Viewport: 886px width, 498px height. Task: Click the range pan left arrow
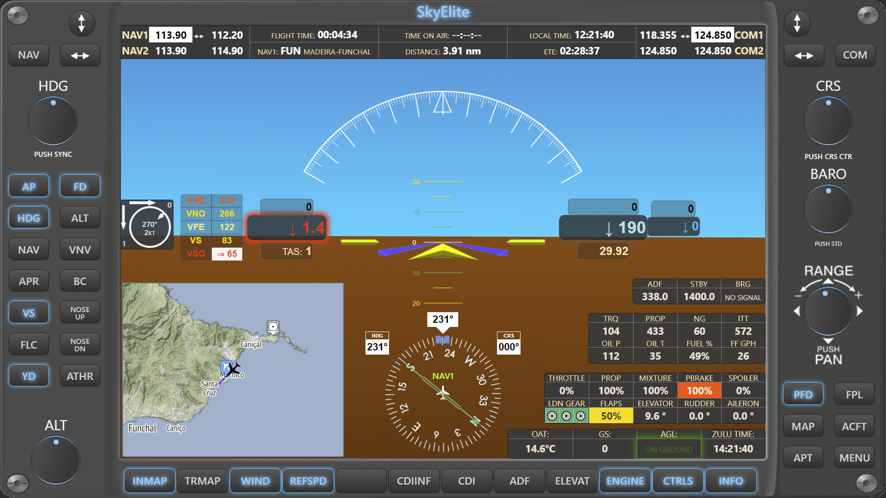coord(796,311)
